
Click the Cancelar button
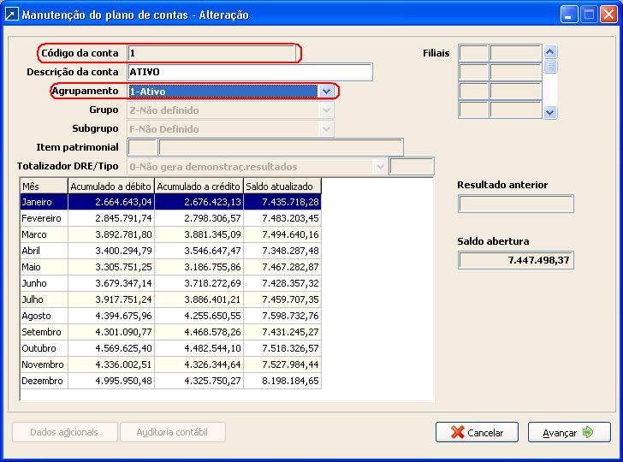pos(477,432)
